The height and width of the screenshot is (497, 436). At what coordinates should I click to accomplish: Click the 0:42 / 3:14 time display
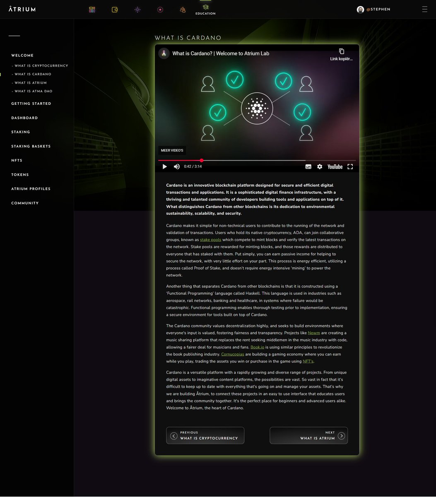pos(193,166)
